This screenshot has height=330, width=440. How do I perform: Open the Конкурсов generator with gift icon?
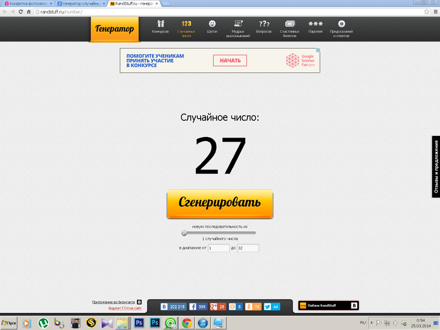coord(160,27)
